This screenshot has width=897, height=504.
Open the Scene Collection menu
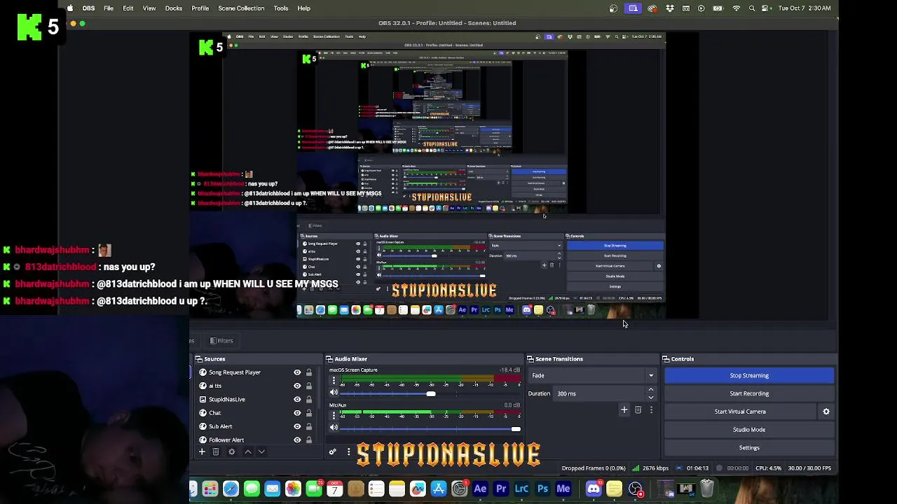coord(241,8)
